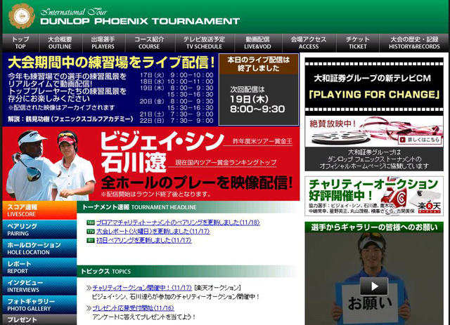
Task: Open ペアリング PAIRING sidebar item
Action: [x=39, y=230]
